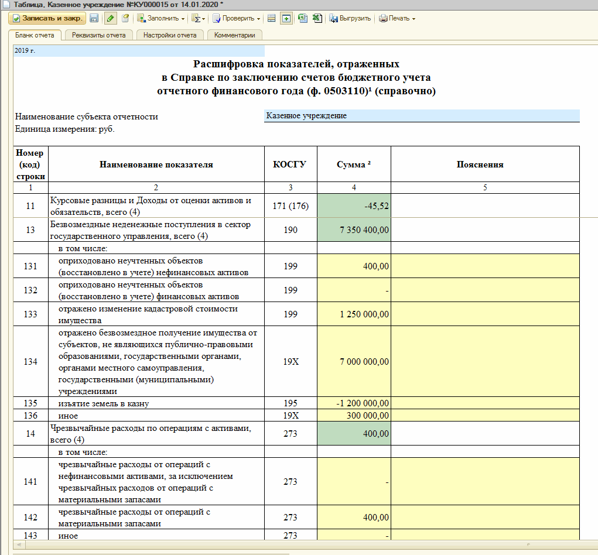Click the Выгрузить button

click(350, 18)
